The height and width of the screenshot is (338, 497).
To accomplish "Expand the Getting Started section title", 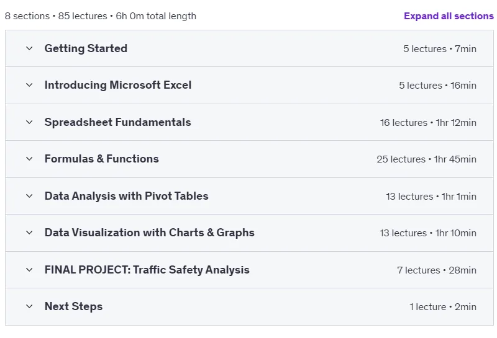I will [x=86, y=48].
